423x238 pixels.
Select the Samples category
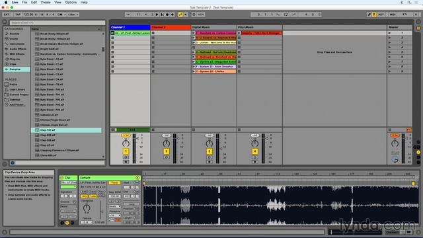17,69
